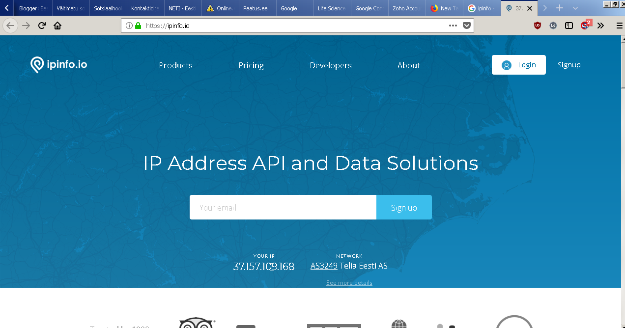Image resolution: width=625 pixels, height=328 pixels.
Task: Open a new tab with plus button
Action: point(559,8)
